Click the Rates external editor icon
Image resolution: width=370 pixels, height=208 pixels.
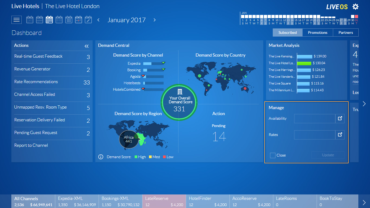coord(340,135)
